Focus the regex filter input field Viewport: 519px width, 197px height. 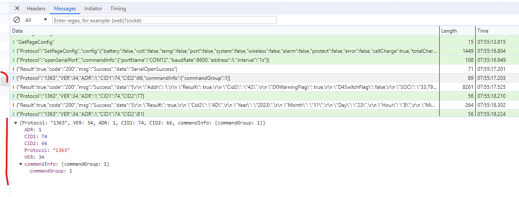pos(164,20)
